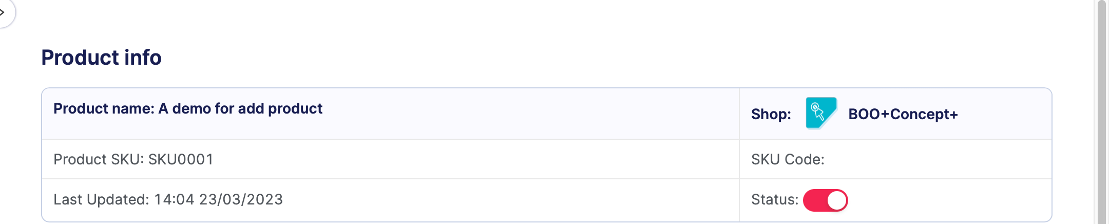The image size is (1109, 224).
Task: Click the BOO+Concept+ shop name
Action: 903,114
